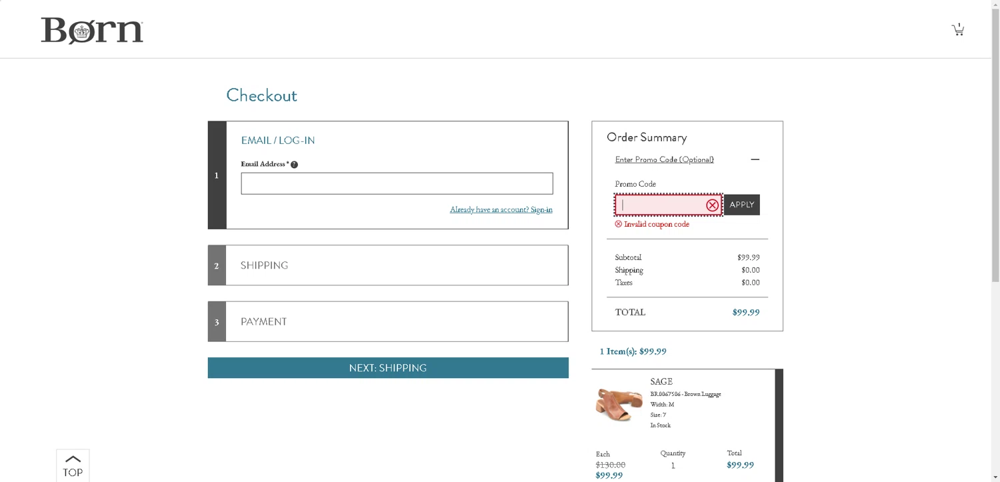Apply the promo code
Image resolution: width=1000 pixels, height=482 pixels.
pyautogui.click(x=741, y=205)
